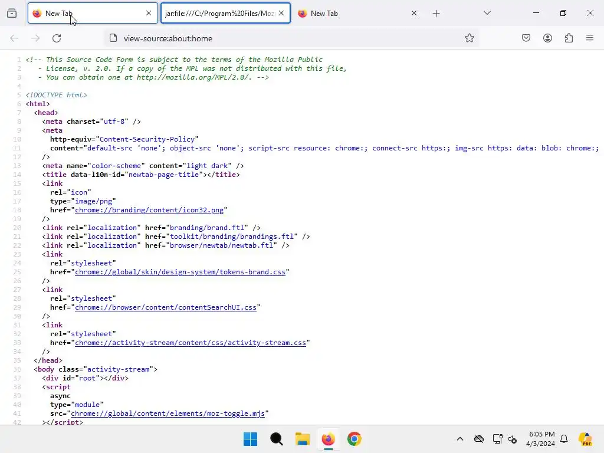604x453 pixels.
Task: Open the application hamburger menu
Action: (590, 38)
